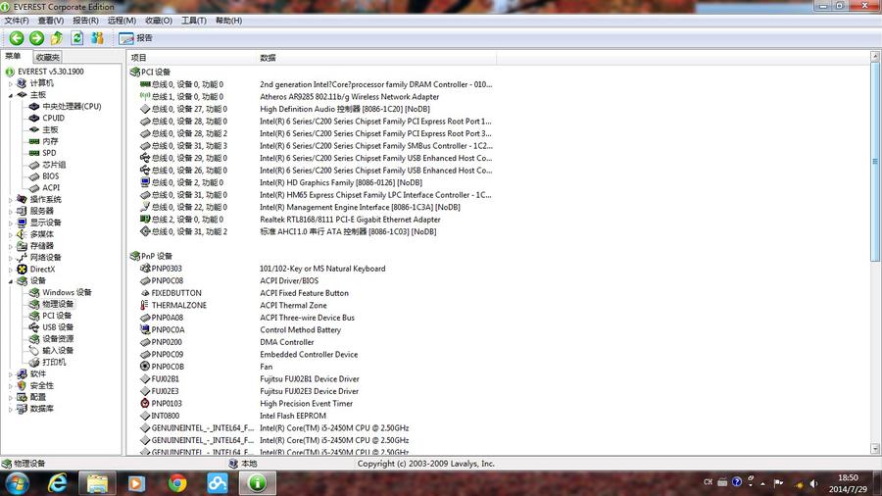Viewport: 882px width, 496px height.
Task: Open the 查看(V) menu
Action: coord(51,21)
